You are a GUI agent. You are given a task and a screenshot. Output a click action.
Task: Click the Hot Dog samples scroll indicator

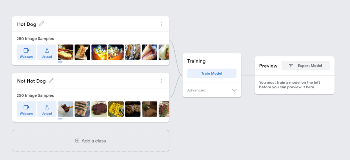click(x=60, y=62)
